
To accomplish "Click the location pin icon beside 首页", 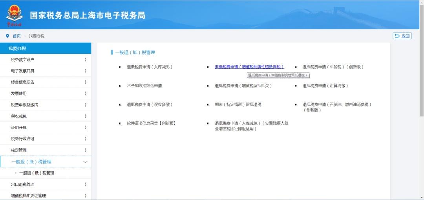I will [x=7, y=36].
